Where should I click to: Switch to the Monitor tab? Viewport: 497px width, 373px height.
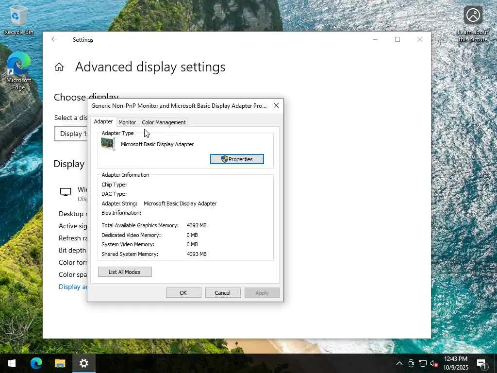coord(127,122)
